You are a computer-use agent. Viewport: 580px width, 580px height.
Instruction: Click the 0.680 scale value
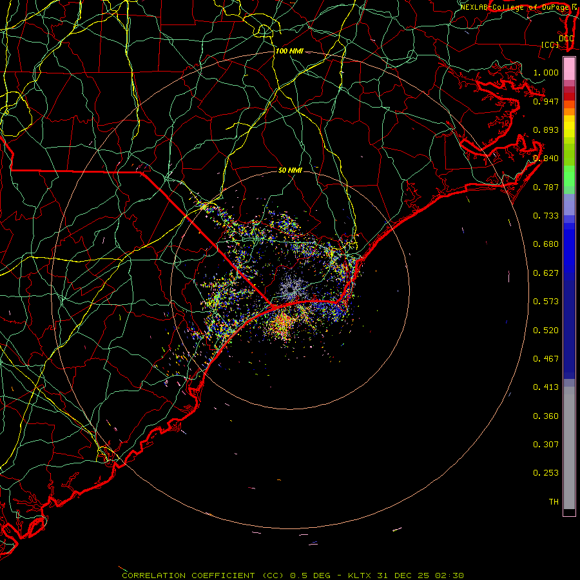coord(546,244)
